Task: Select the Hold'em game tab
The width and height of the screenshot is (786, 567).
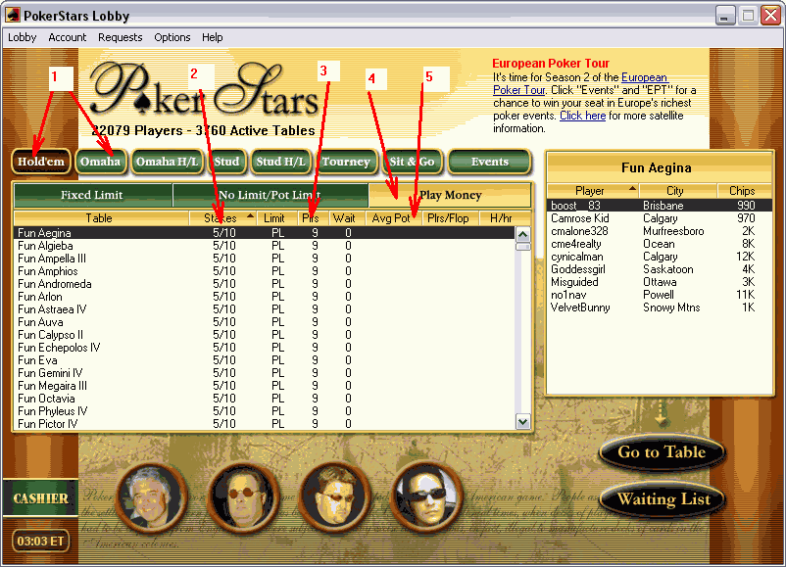Action: [41, 162]
